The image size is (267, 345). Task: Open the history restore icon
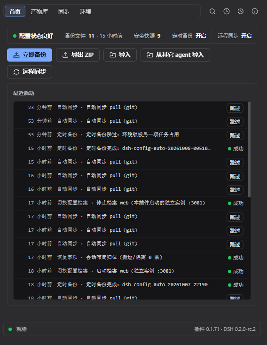pos(241,11)
